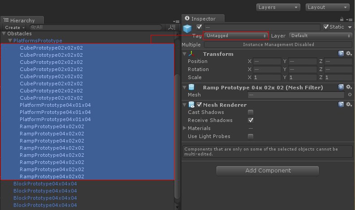Expand the Materials foldout
Screen dimensions: 355x210
point(185,128)
